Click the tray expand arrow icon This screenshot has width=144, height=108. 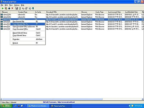[130, 106]
